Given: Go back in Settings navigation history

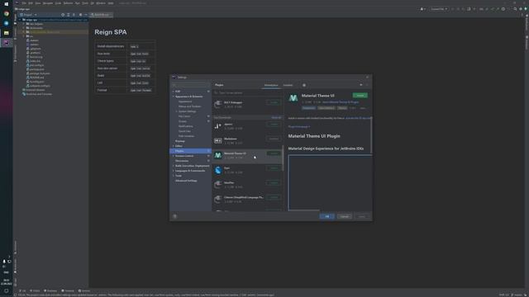Looking at the screenshot, I should point(361,85).
